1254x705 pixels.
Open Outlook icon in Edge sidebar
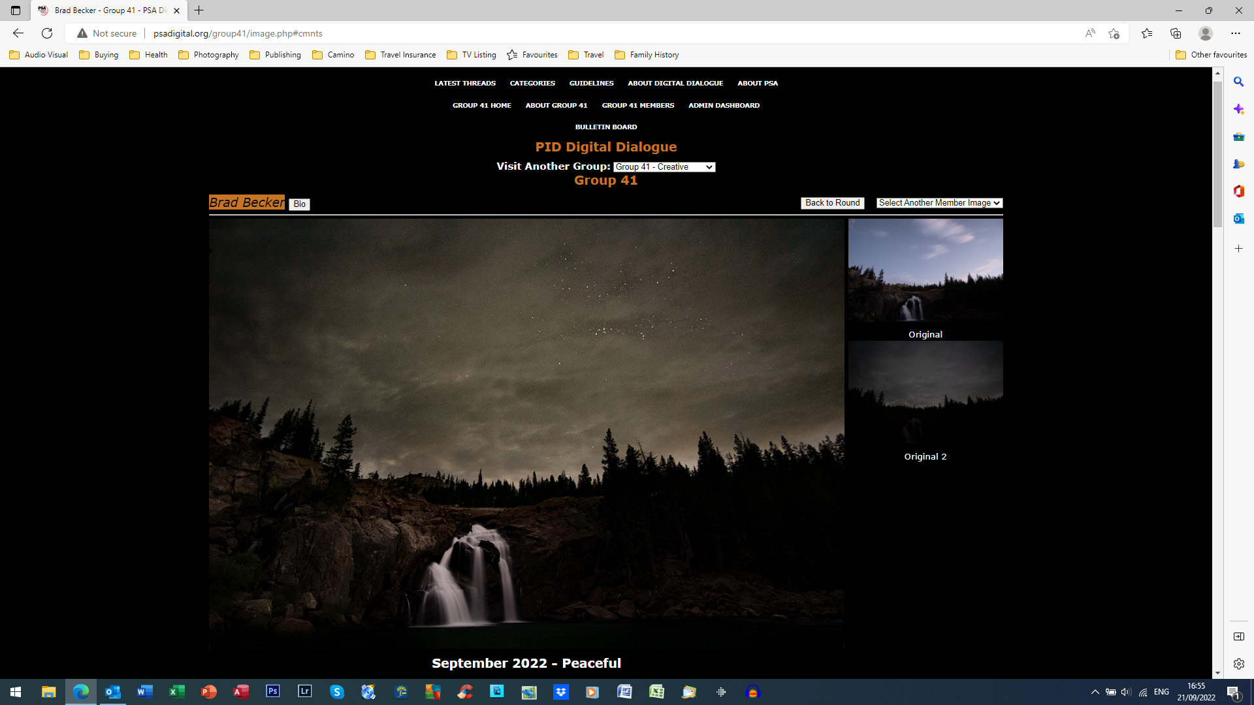[1238, 219]
